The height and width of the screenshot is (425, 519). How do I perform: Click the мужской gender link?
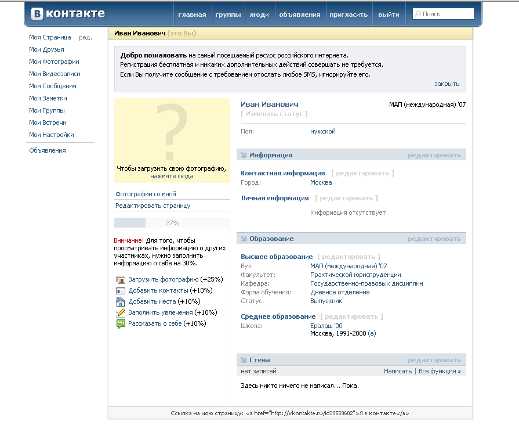pos(323,131)
